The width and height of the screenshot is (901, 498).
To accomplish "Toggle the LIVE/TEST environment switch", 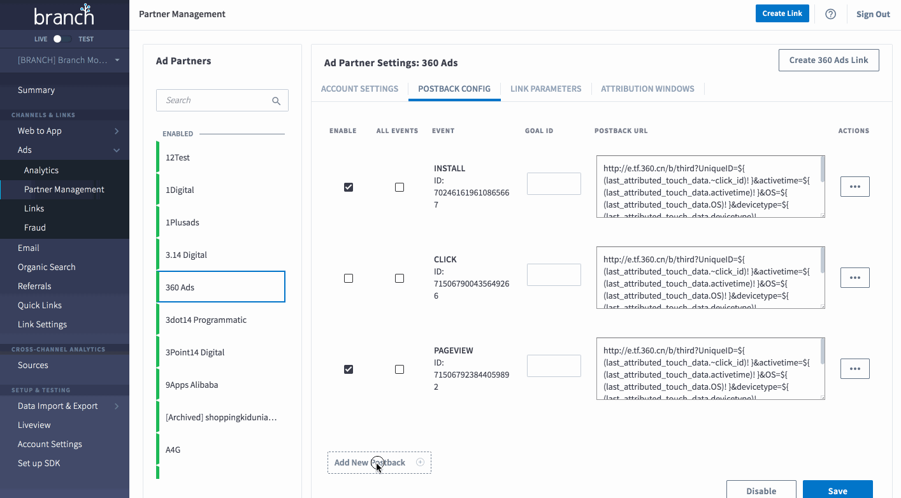I will point(62,39).
